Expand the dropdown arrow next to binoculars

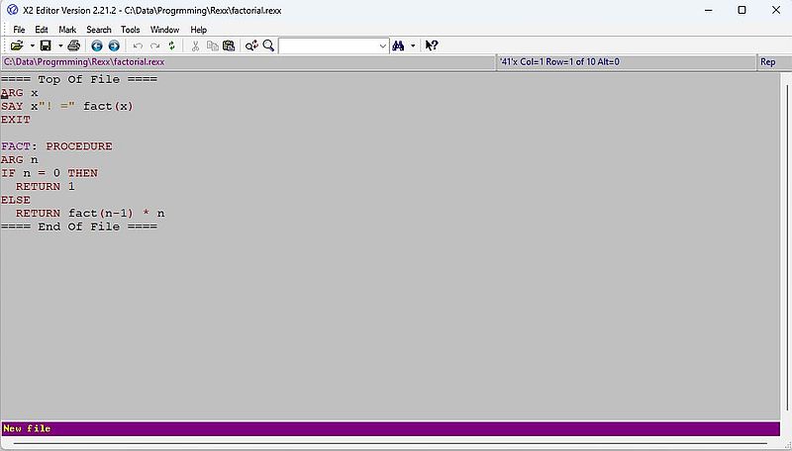413,45
